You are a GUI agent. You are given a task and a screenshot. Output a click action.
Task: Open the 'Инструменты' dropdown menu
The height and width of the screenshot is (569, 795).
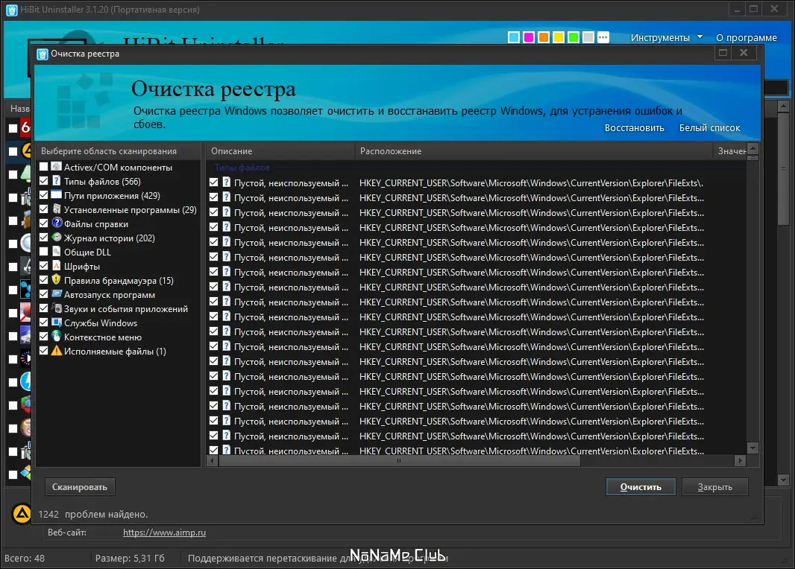coord(666,37)
